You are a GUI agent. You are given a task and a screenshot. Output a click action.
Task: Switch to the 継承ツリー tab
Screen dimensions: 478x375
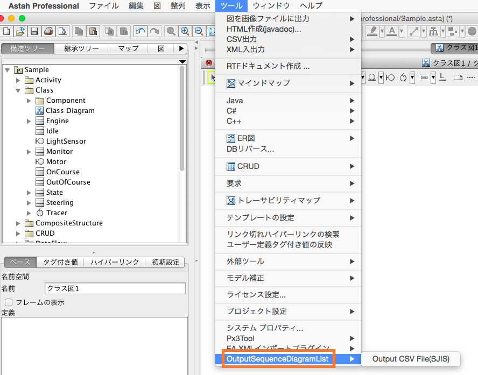click(x=81, y=48)
